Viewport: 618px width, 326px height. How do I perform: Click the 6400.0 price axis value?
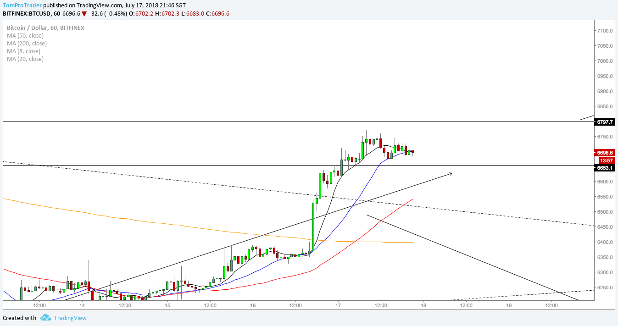click(x=606, y=242)
